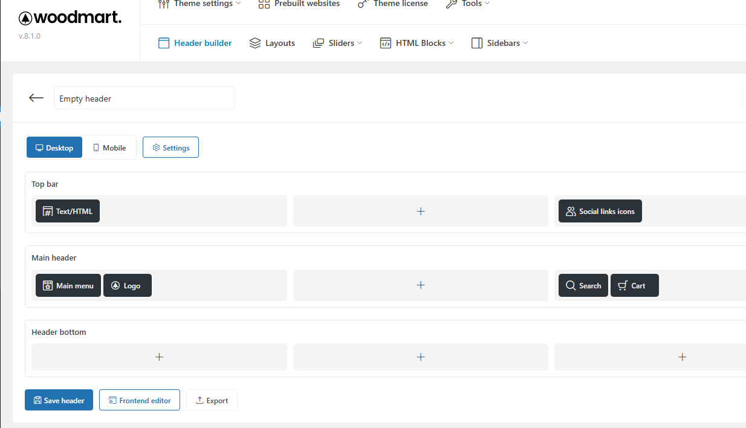Click the back arrow icon beside header name
Viewport: 746px width, 428px height.
pyautogui.click(x=36, y=98)
